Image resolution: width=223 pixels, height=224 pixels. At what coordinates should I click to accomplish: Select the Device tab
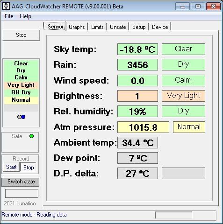click(160, 27)
